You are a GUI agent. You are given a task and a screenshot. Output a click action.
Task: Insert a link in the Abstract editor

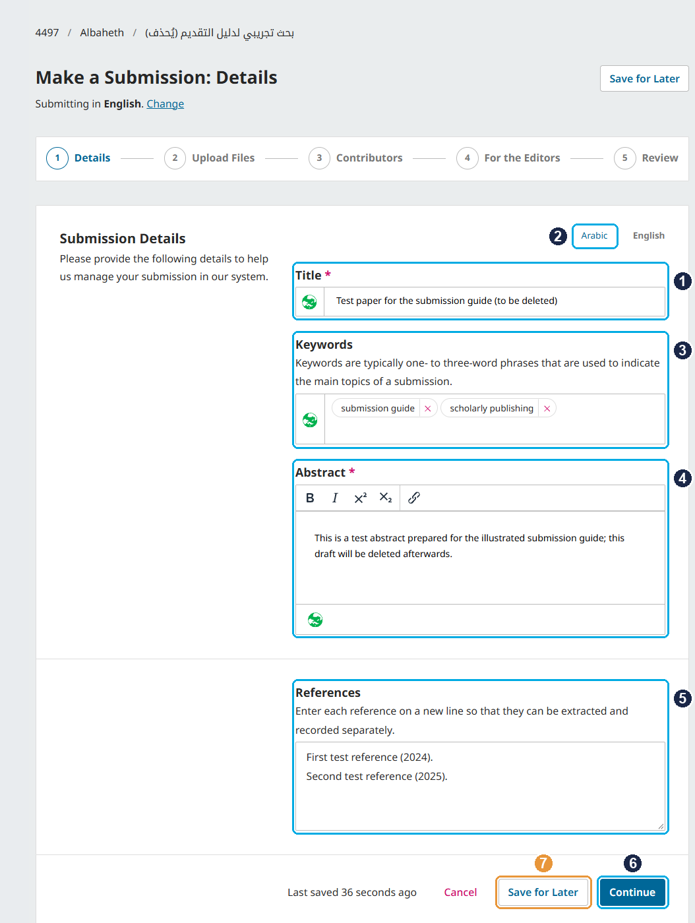tap(414, 498)
